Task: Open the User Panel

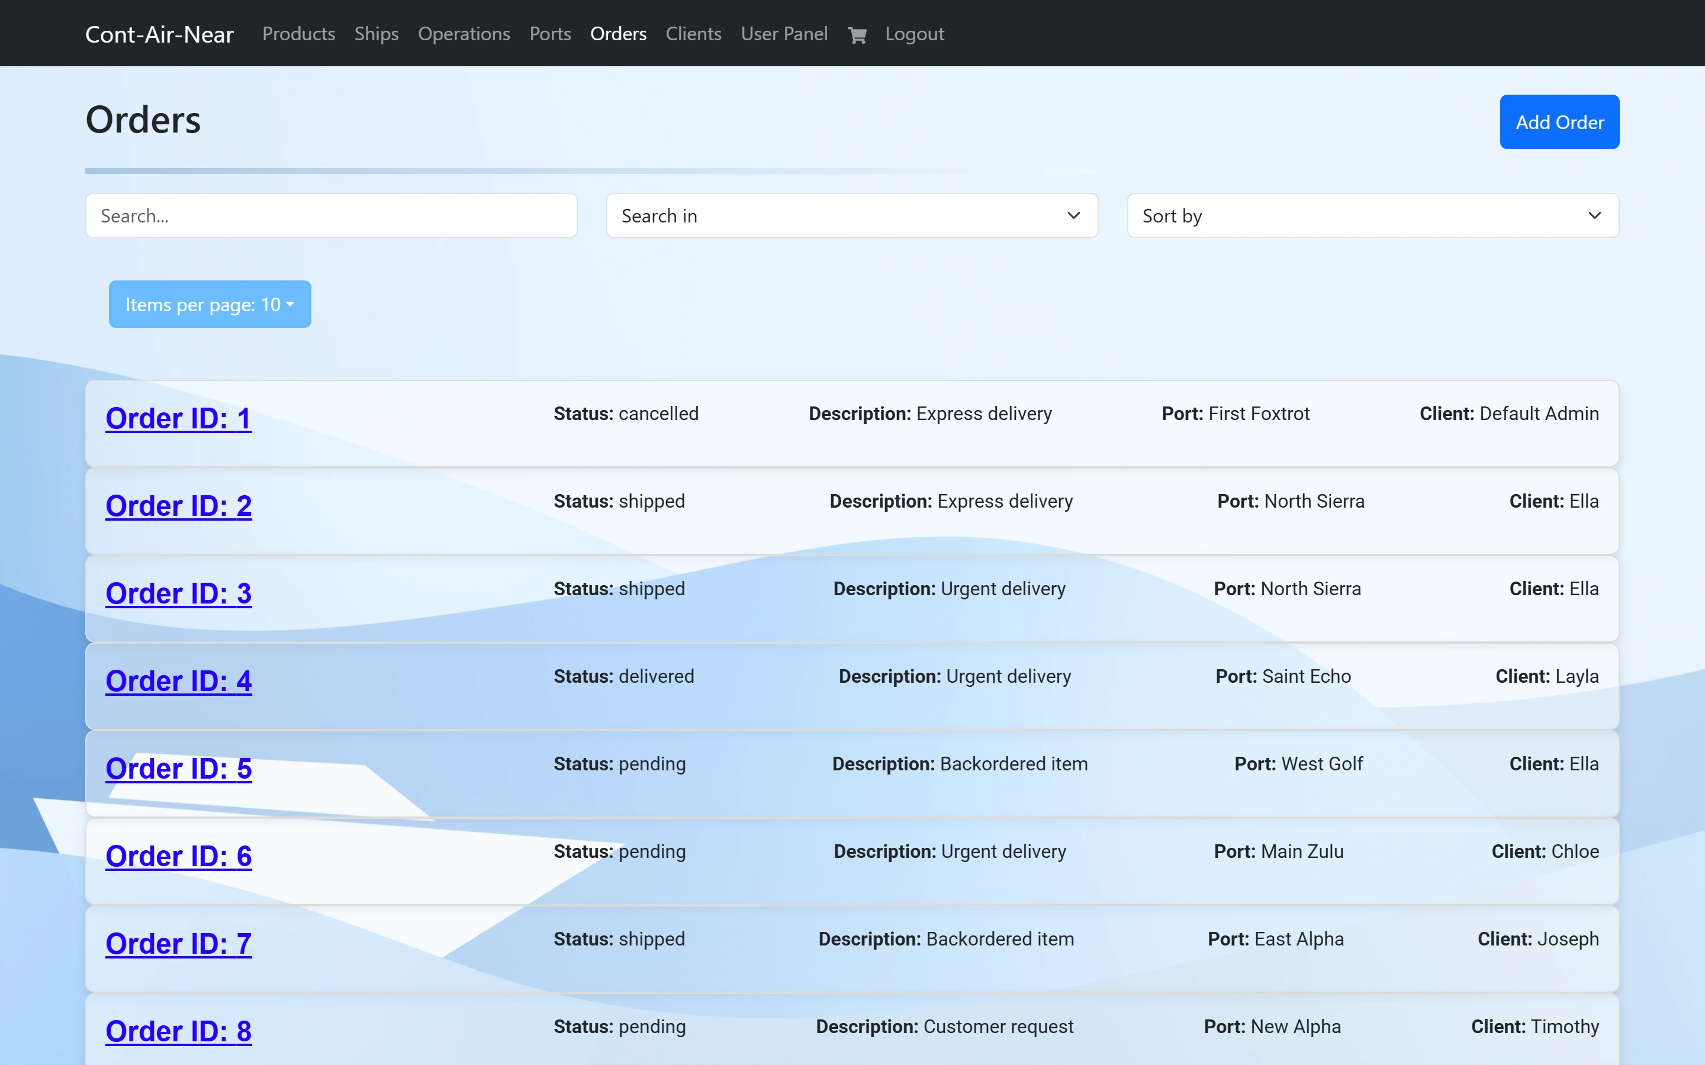Action: [x=784, y=34]
